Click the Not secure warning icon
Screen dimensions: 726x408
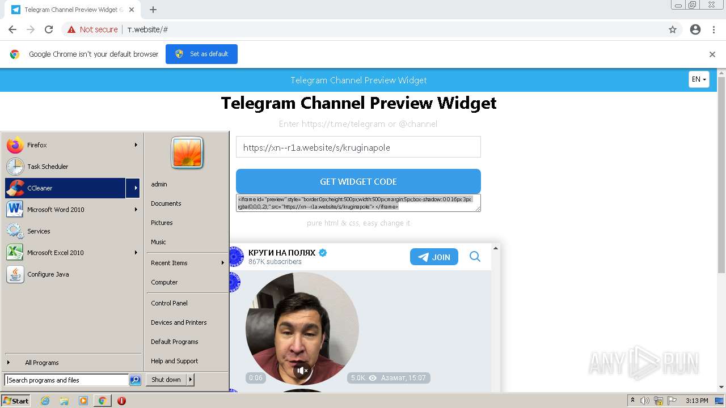(x=71, y=29)
